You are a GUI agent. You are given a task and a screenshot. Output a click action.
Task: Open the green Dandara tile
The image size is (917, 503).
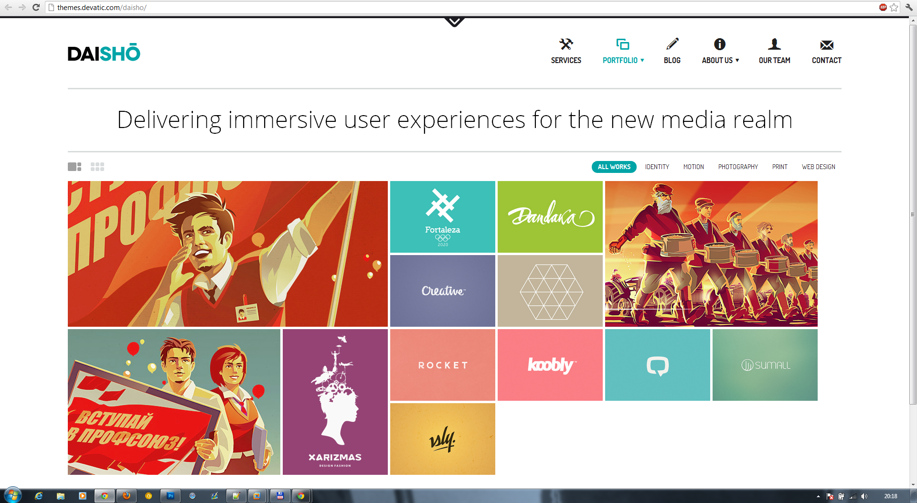tap(550, 217)
